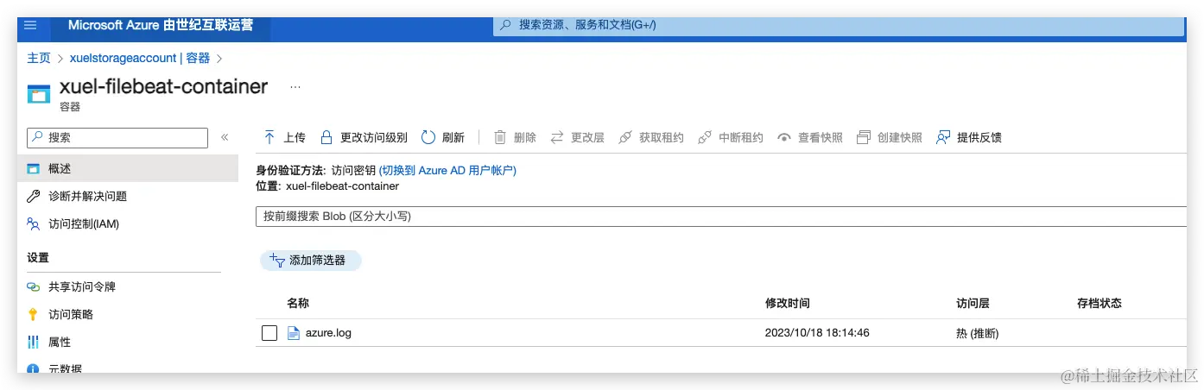Collapse the sidebar with the double-chevron
This screenshot has height=390, width=1204.
(225, 137)
